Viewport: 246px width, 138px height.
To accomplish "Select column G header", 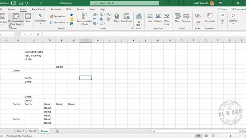I will click(86, 41).
